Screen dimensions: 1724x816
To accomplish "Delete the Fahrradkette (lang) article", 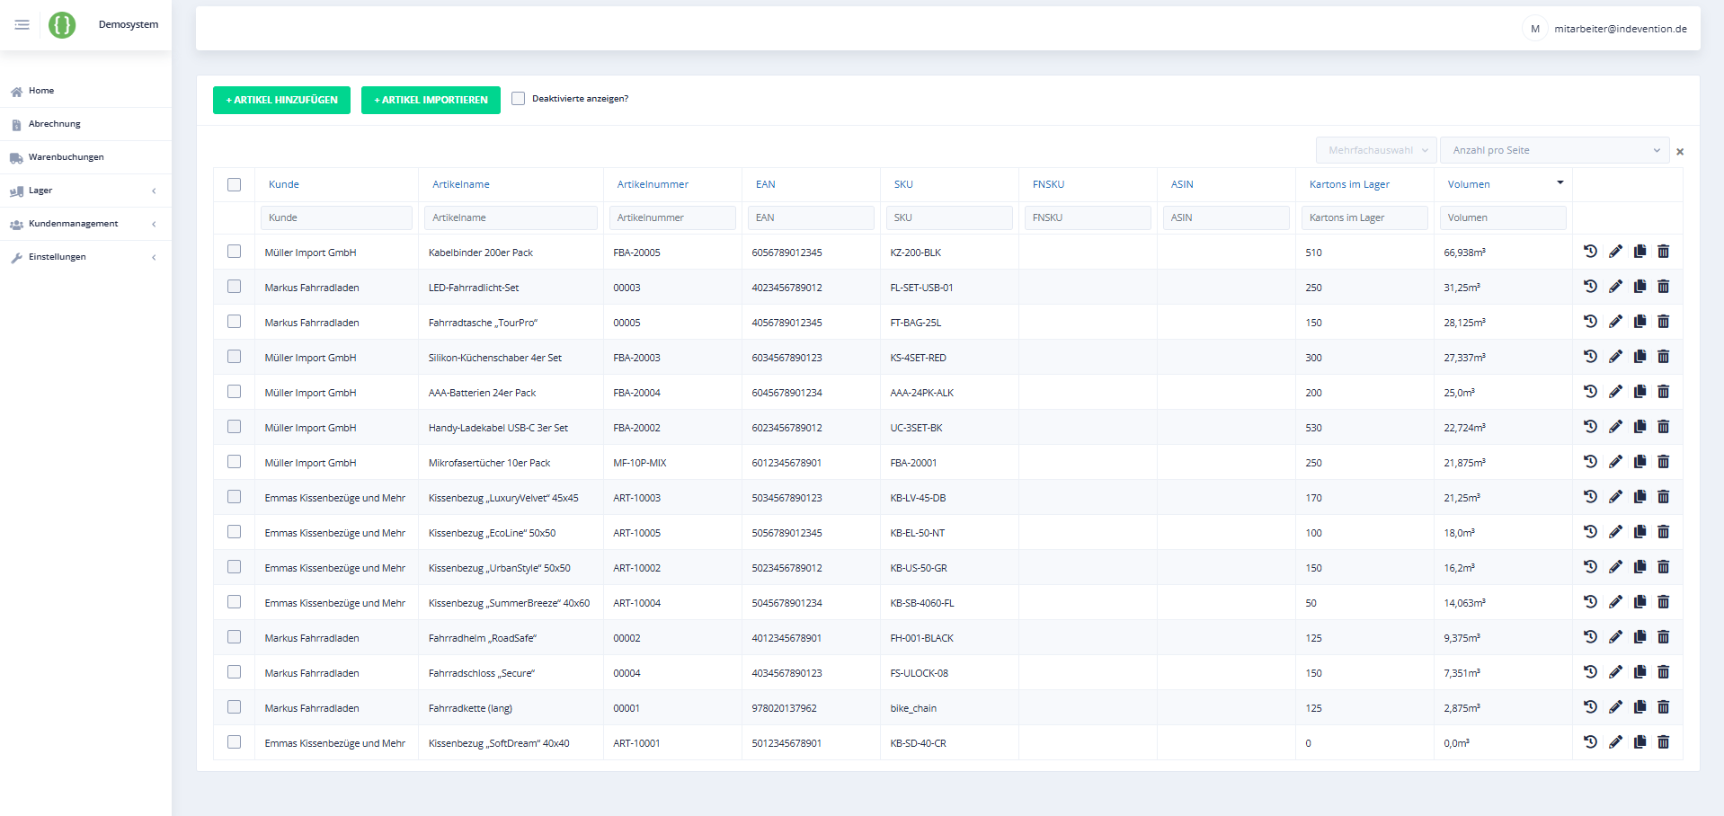I will [x=1663, y=707].
